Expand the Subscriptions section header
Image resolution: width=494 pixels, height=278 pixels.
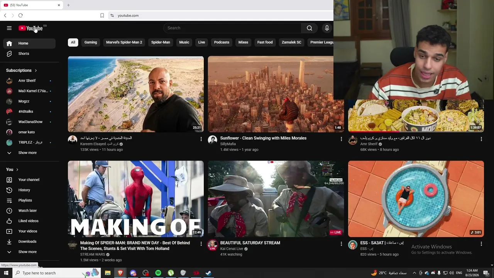pos(22,70)
